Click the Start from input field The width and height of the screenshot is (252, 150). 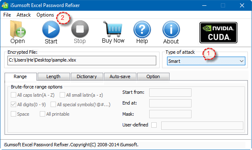click(170, 93)
